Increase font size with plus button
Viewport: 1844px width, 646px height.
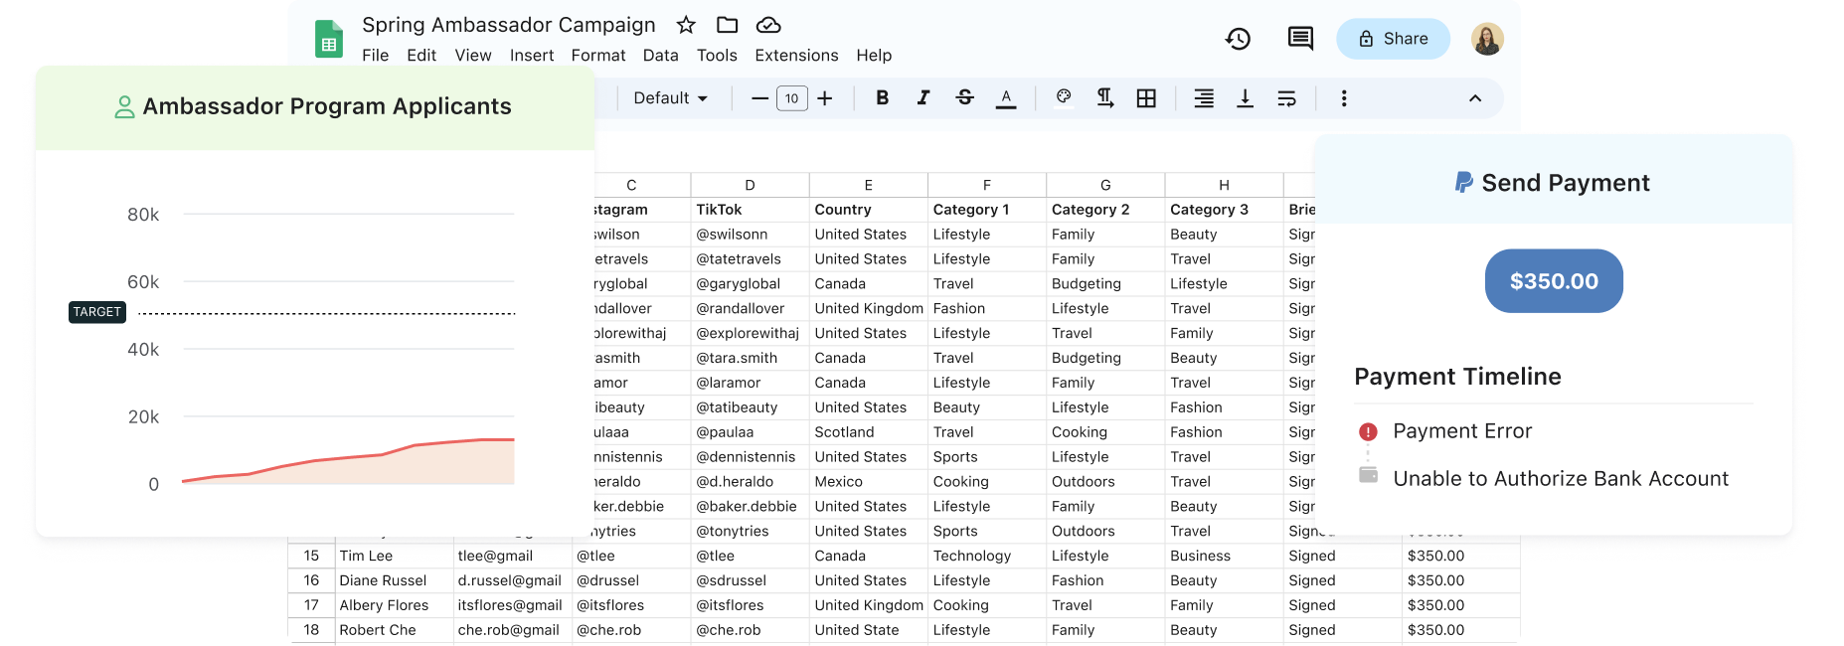pyautogui.click(x=825, y=97)
